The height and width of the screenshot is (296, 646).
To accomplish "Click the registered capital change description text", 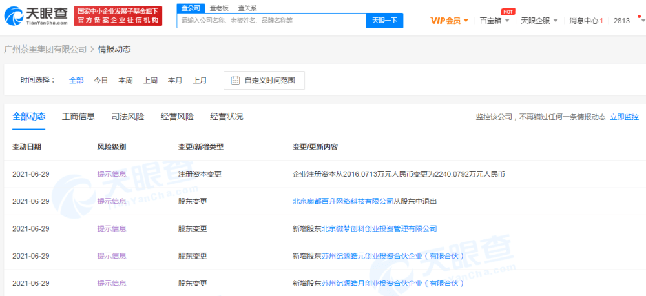I will coord(399,174).
